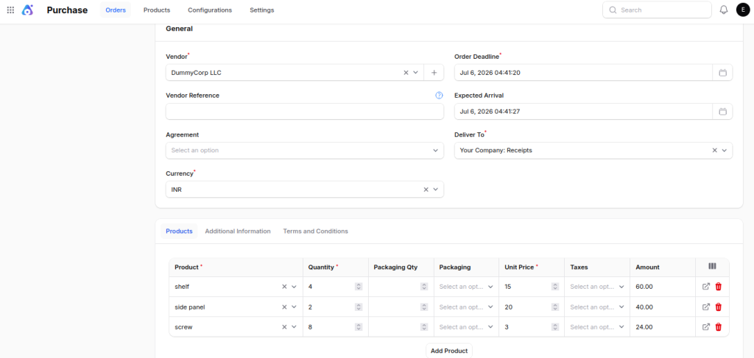
Task: Adjust quantity stepper for screw row
Action: point(359,327)
